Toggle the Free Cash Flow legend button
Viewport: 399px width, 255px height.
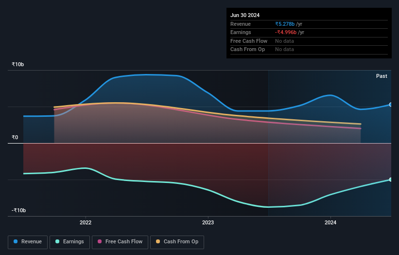pyautogui.click(x=120, y=242)
